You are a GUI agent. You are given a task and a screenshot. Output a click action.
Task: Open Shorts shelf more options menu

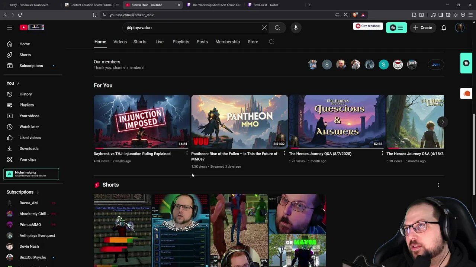(x=438, y=185)
